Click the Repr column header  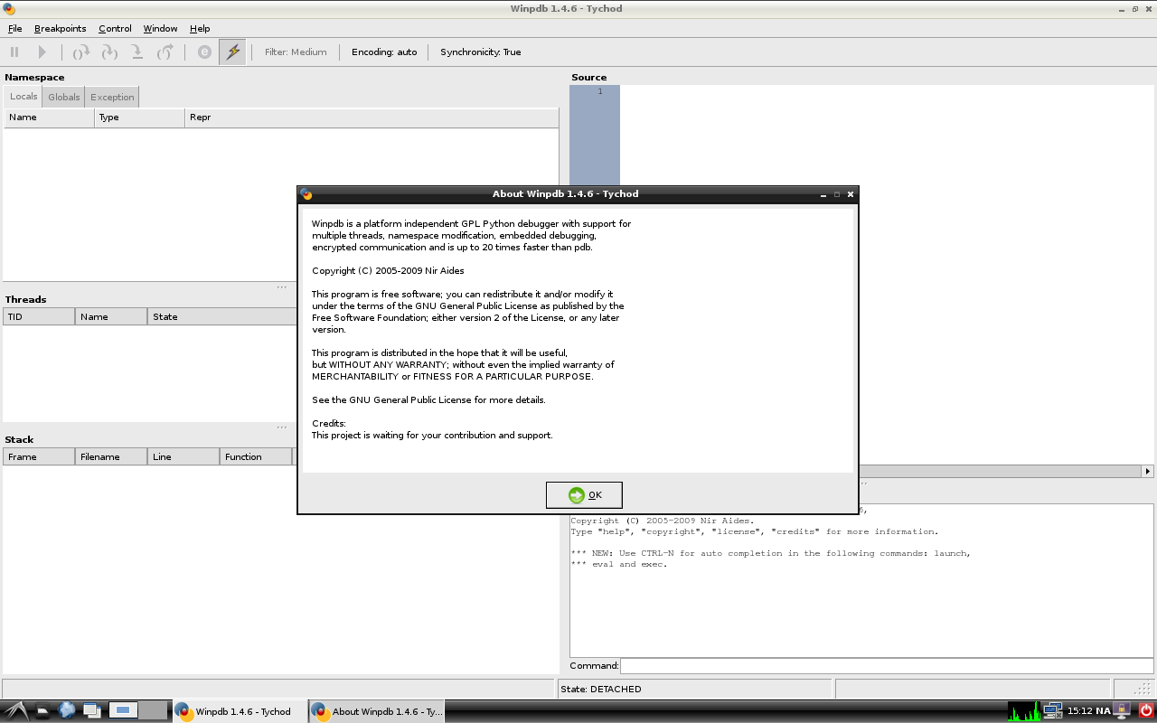(372, 117)
